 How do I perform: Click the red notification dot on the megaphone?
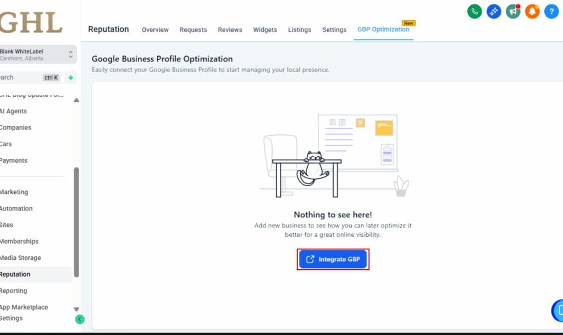[518, 5]
